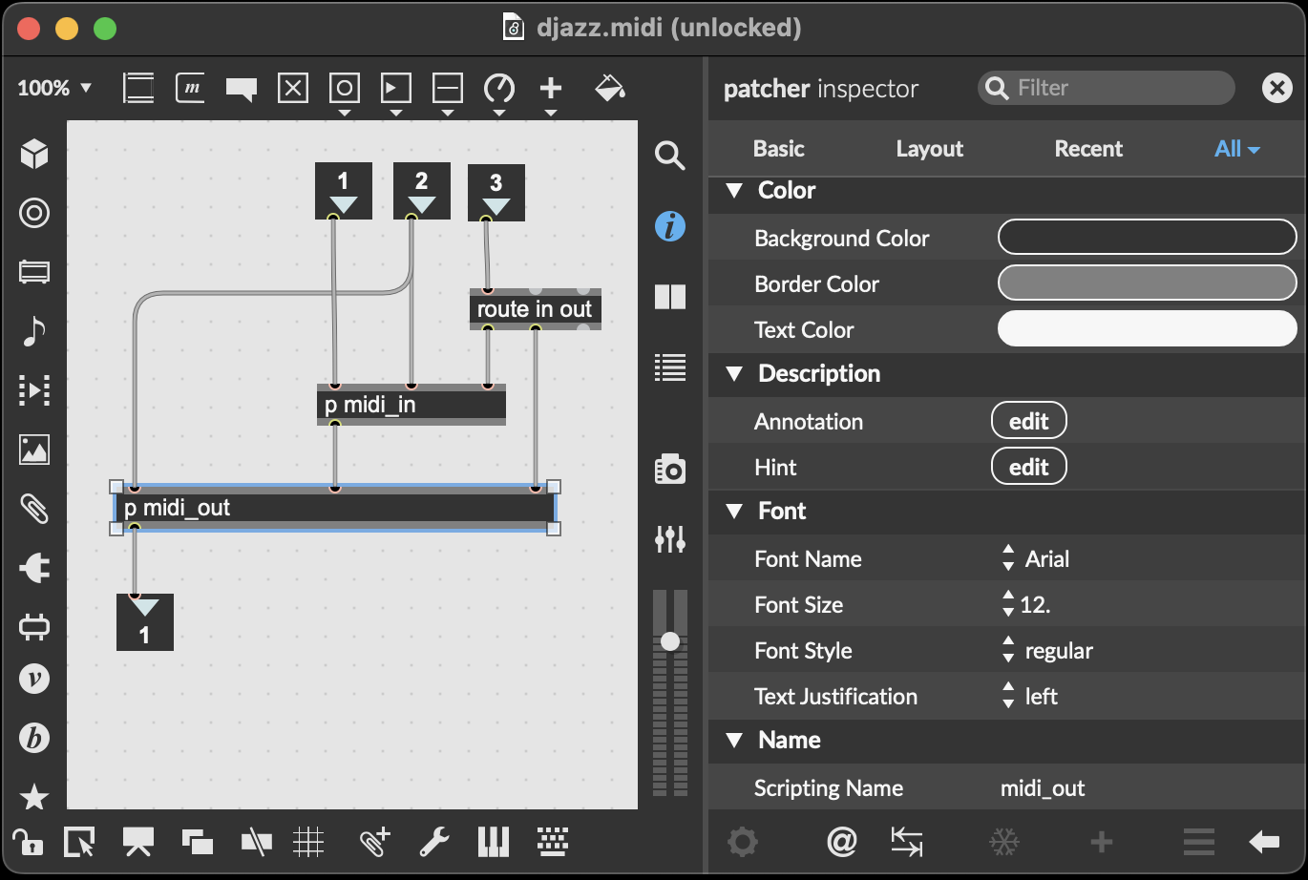
Task: Open the audio note browser icon
Action: click(34, 331)
